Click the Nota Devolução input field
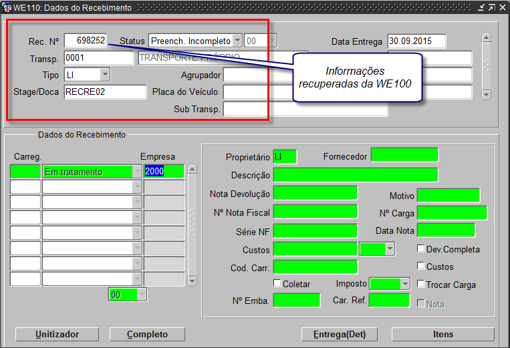The height and width of the screenshot is (348, 510). point(315,193)
